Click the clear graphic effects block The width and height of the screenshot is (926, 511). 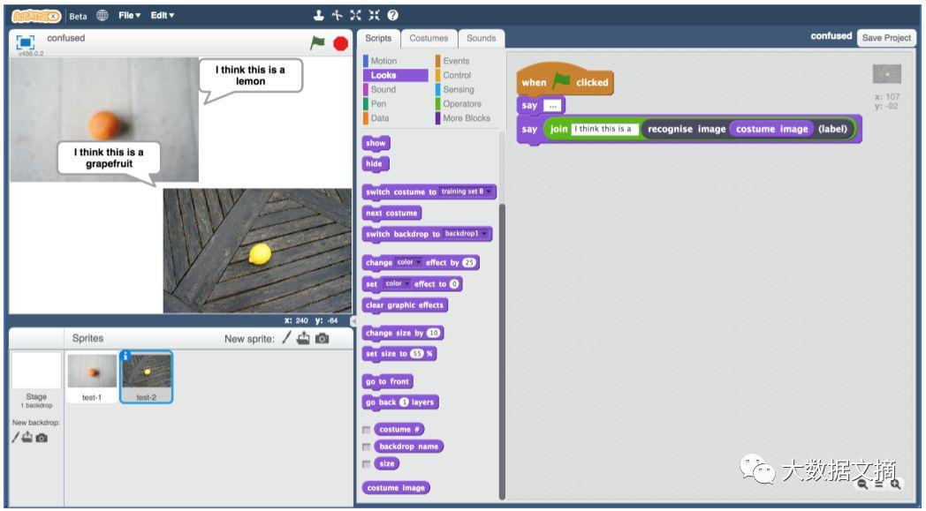(405, 305)
